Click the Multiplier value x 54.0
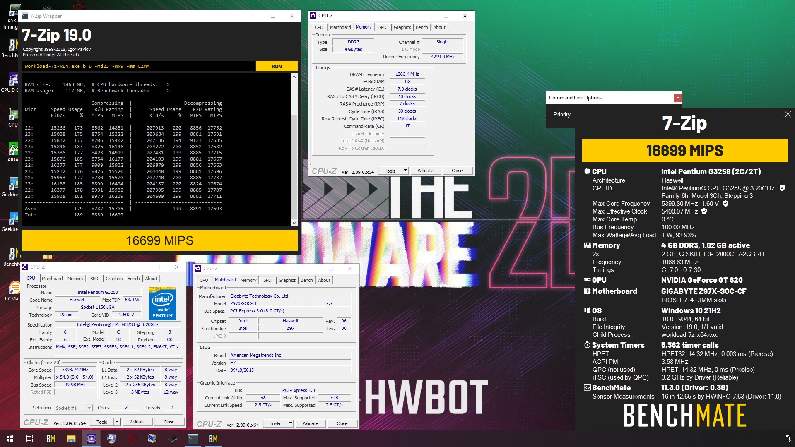795x447 pixels. click(75, 377)
